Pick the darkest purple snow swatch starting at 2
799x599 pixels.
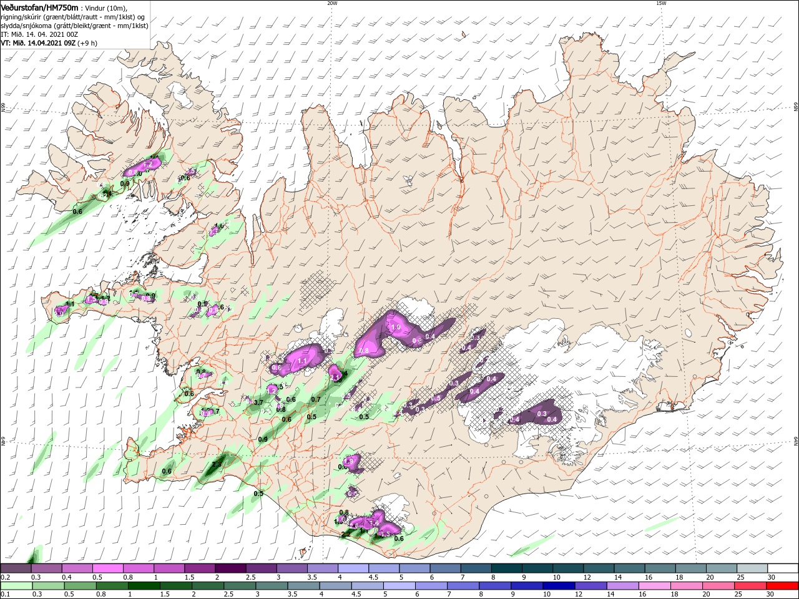[x=230, y=568]
